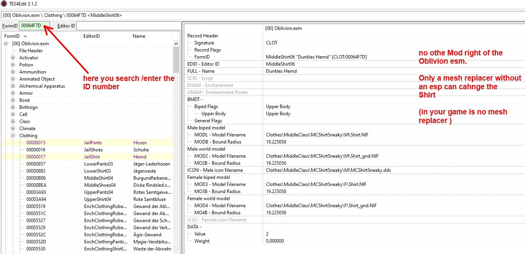
Task: Click the DATA Value field showing 2
Action: point(268,234)
